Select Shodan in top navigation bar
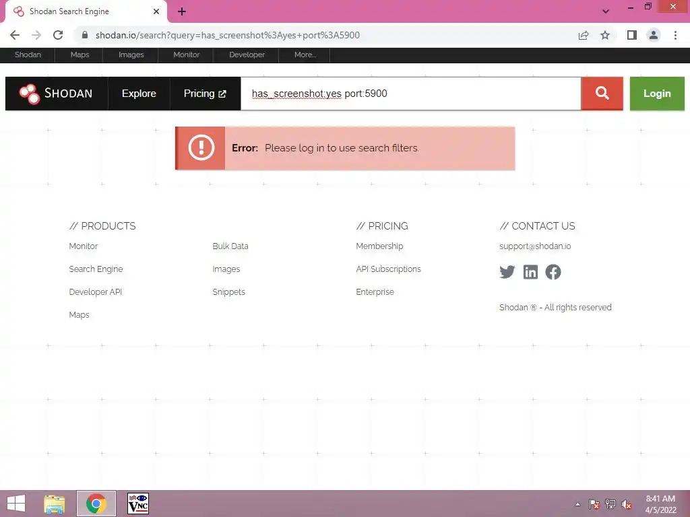The image size is (690, 517). (x=28, y=55)
